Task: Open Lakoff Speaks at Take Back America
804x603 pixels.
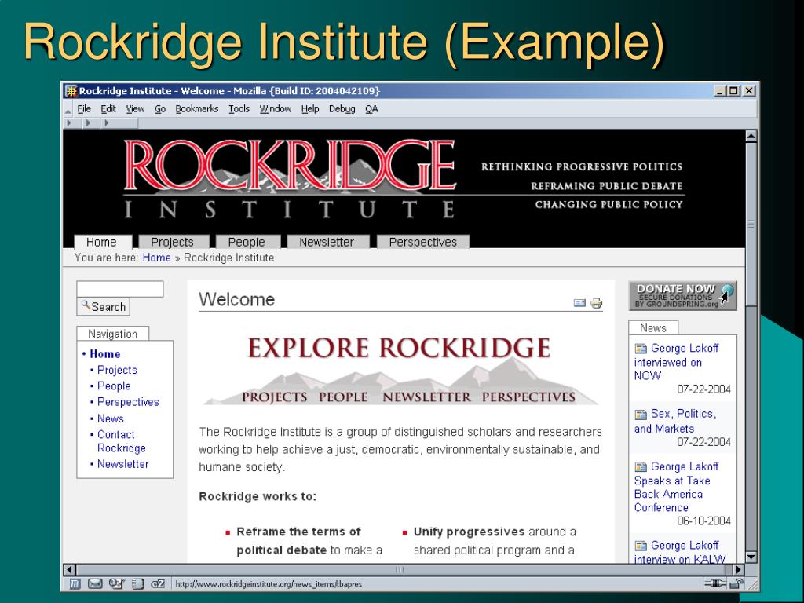Action: pyautogui.click(x=676, y=487)
